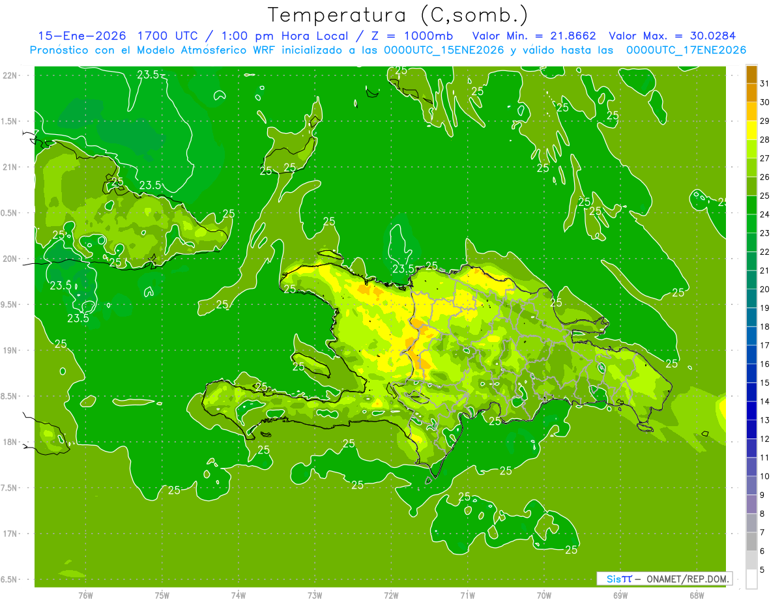
Task: Click the "73W" longitude axis label
Action: [315, 595]
